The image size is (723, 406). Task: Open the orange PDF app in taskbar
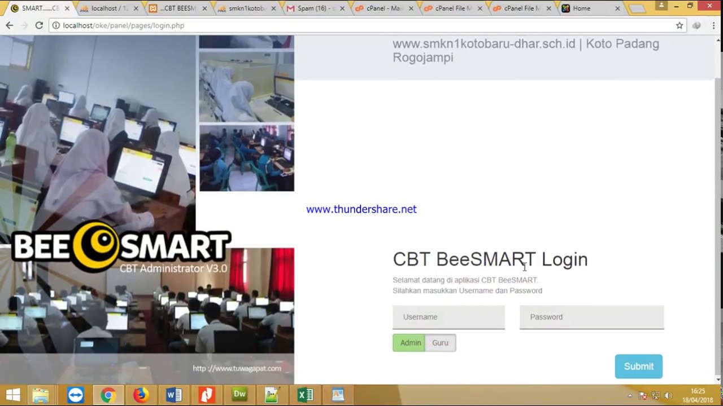207,395
